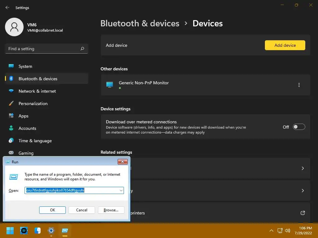
Task: Click the Related settings heading
Action: click(x=116, y=152)
